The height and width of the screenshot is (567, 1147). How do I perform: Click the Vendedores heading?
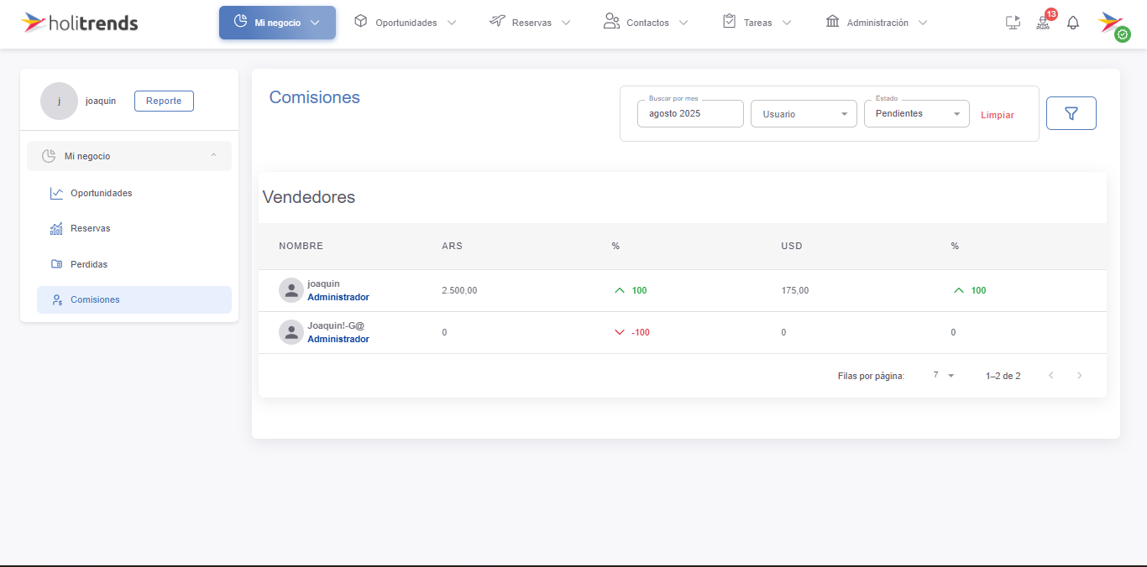pos(309,197)
